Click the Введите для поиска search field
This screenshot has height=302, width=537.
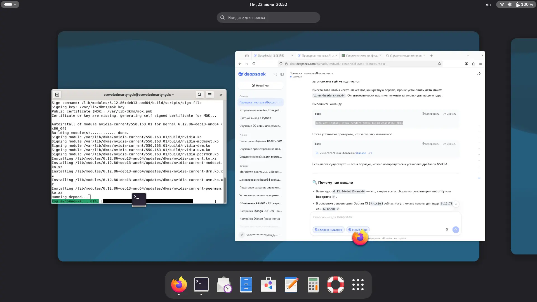coord(268,18)
